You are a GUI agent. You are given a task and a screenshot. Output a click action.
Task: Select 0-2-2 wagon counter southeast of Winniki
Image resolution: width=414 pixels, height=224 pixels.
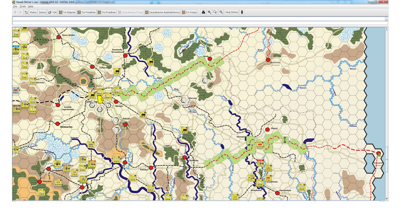click(142, 115)
